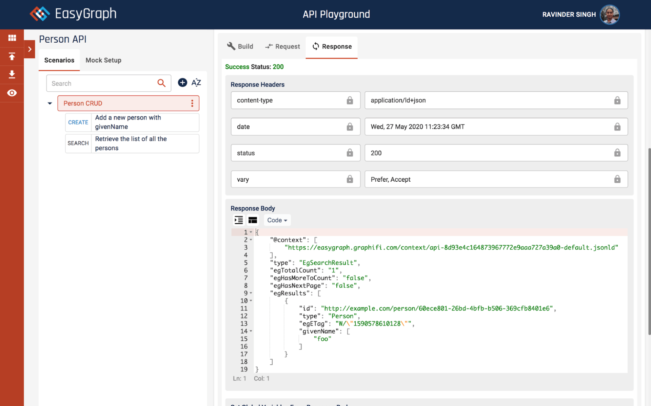
Task: Switch to the Request tab
Action: coord(282,47)
